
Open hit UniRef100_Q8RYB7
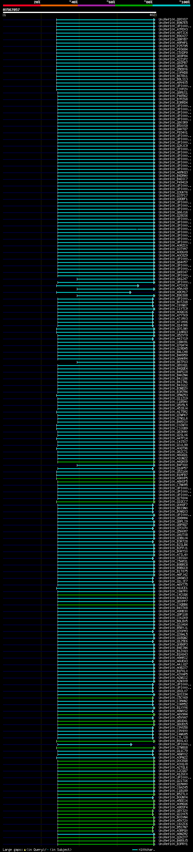point(173,39)
